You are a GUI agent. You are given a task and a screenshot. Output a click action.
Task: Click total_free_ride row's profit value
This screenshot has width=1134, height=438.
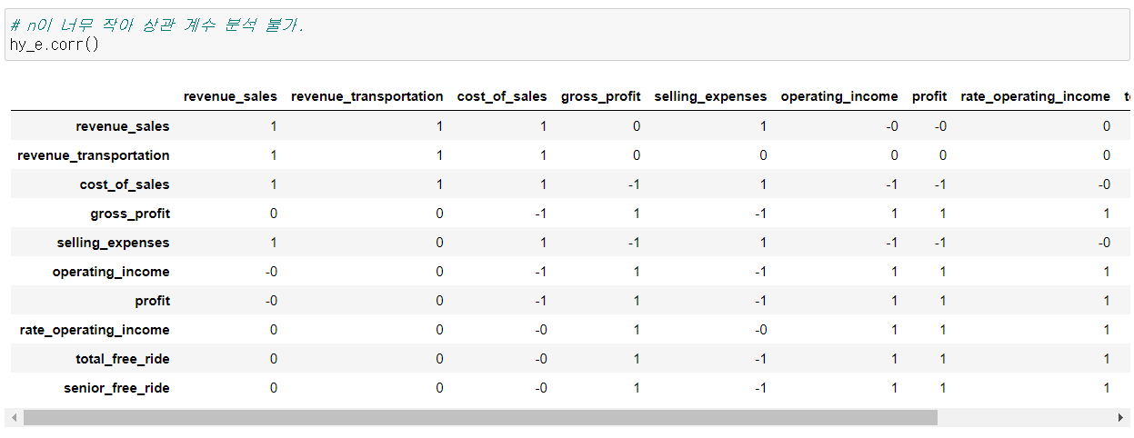(x=943, y=359)
